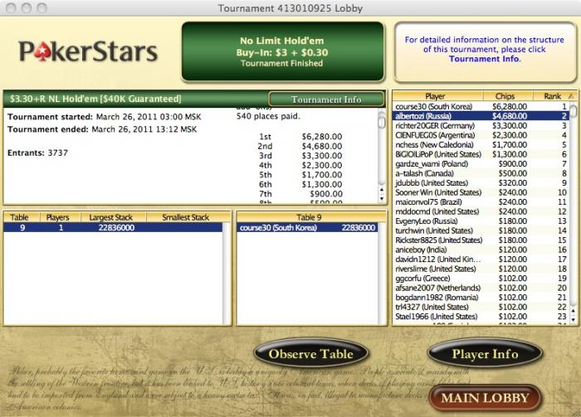Select aniceboy (India) player row
The height and width of the screenshot is (417, 581).
click(x=481, y=250)
